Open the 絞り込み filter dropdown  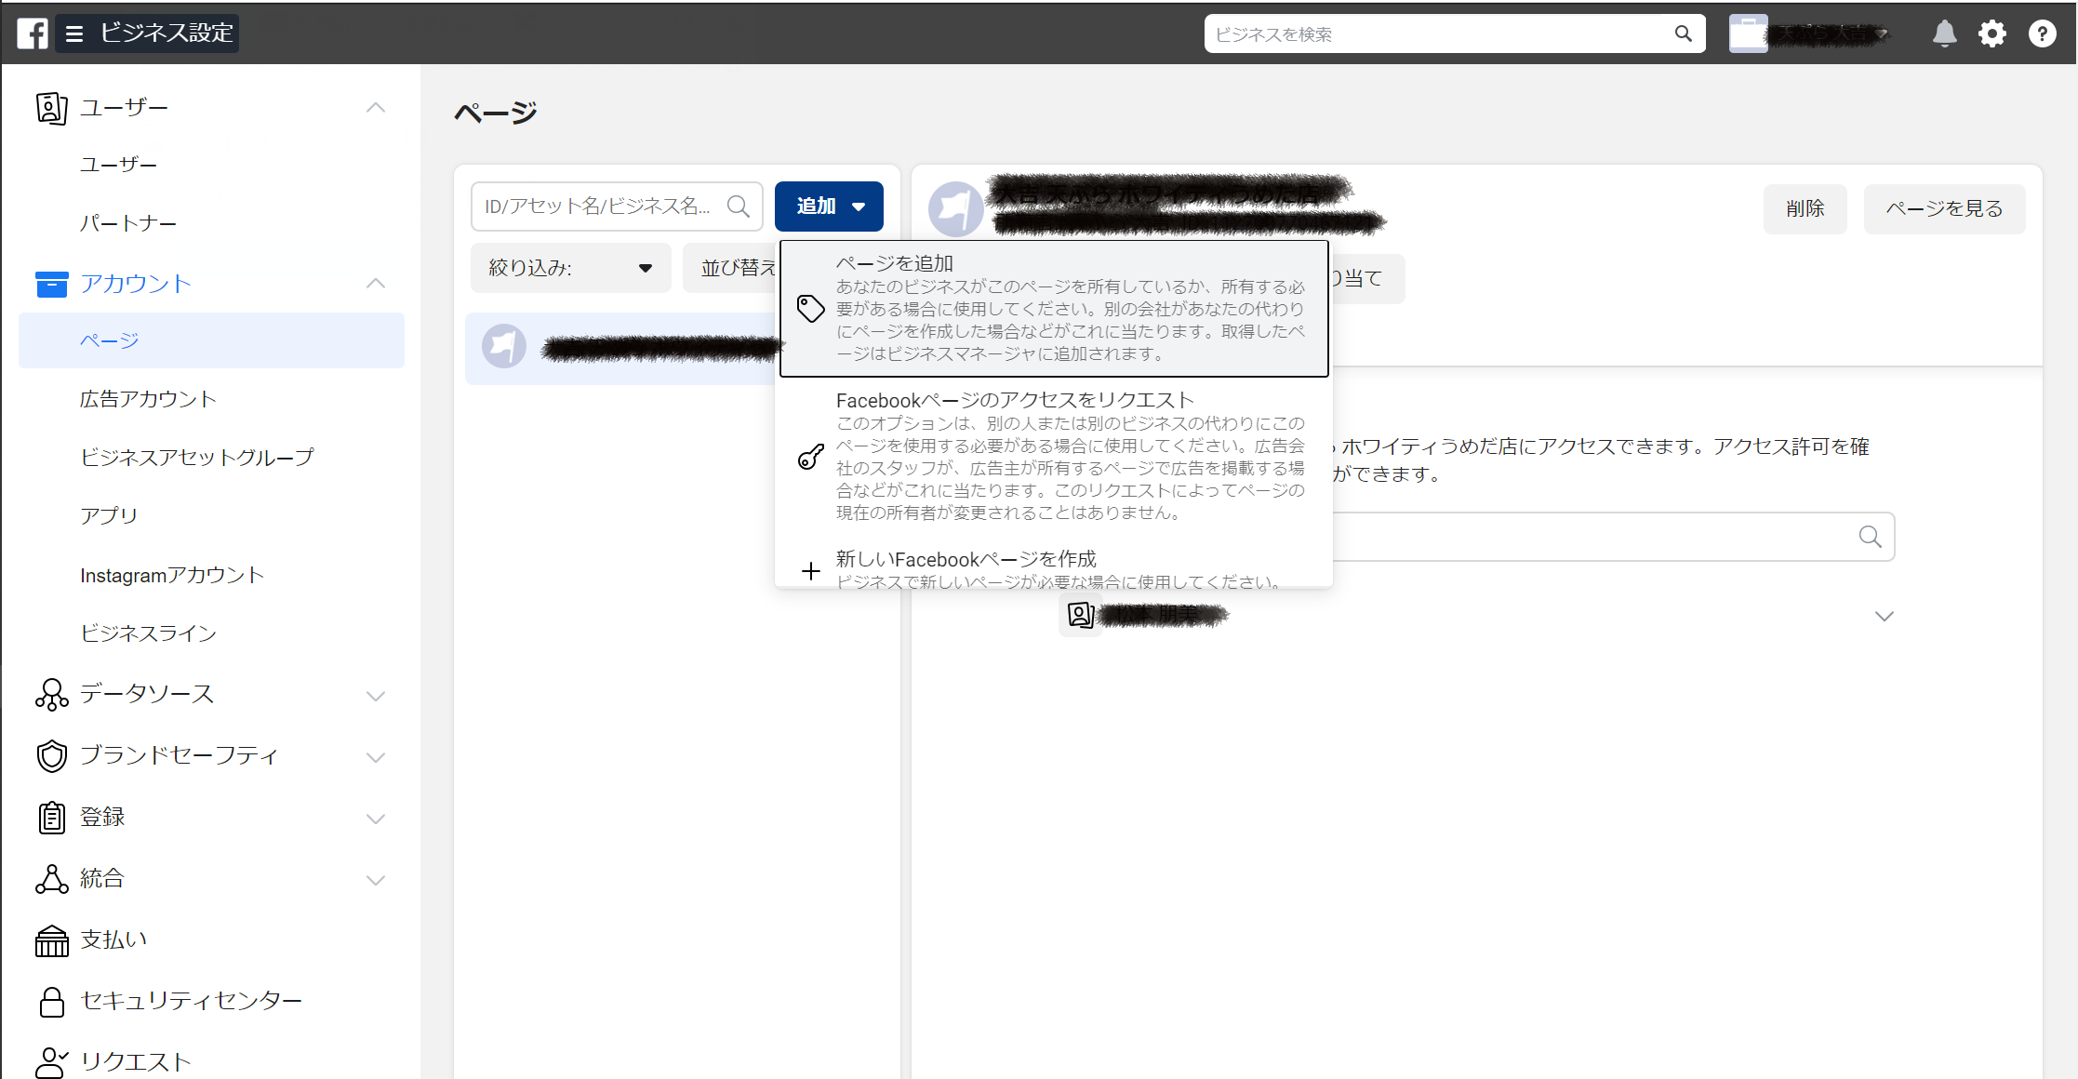570,268
